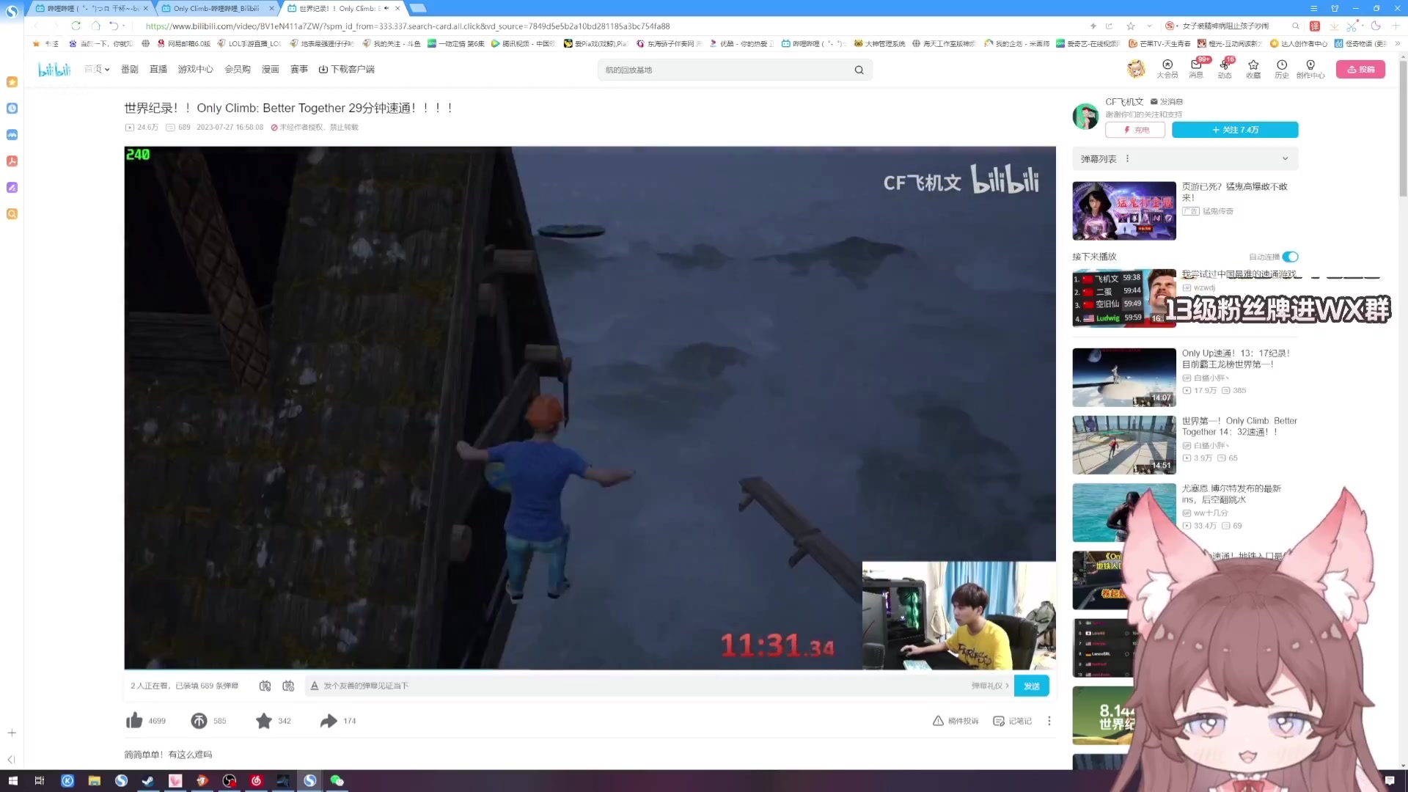Send the danmaku with 发送 button
The image size is (1408, 792).
click(x=1032, y=686)
